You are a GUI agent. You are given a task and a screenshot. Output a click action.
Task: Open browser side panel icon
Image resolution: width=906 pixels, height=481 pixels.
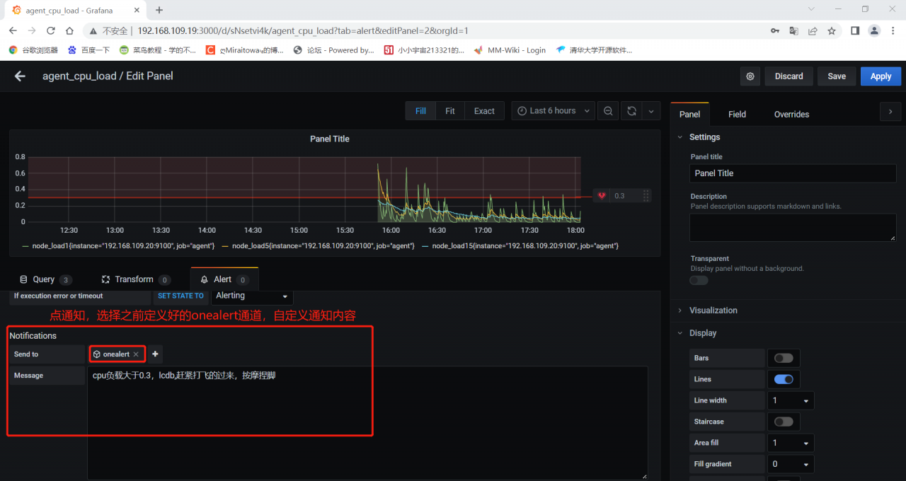[855, 31]
